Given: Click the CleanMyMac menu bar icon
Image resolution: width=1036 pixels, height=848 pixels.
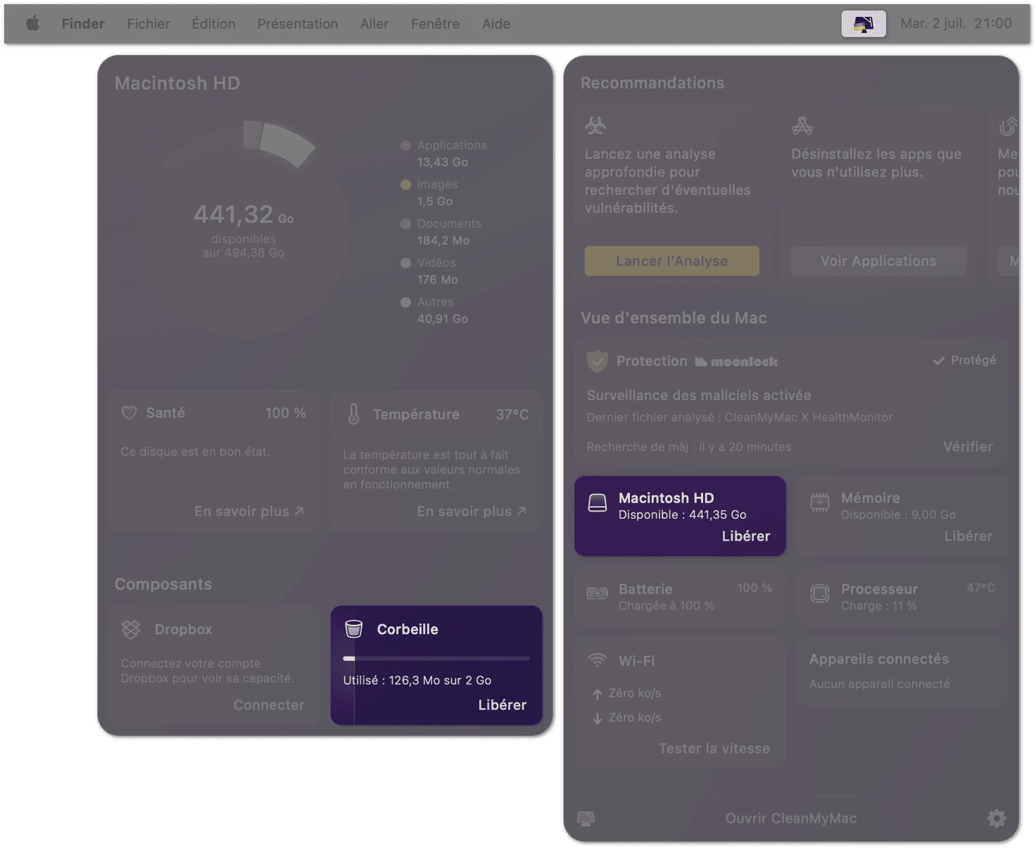Looking at the screenshot, I should point(864,24).
